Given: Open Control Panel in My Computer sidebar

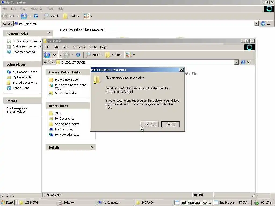Looking at the screenshot, I should pyautogui.click(x=21, y=88).
